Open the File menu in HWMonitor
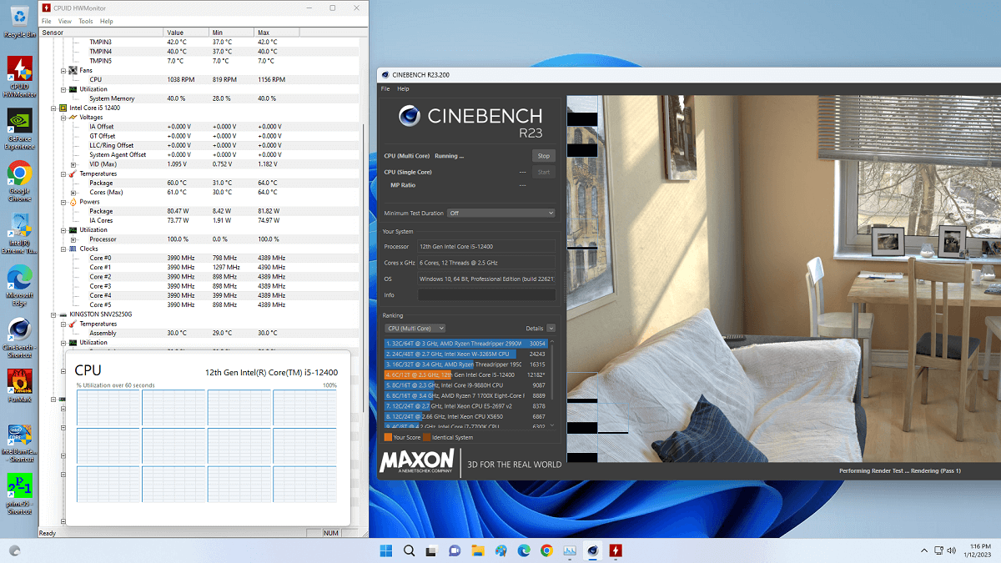Screen dimensions: 1001x563 [x=46, y=21]
